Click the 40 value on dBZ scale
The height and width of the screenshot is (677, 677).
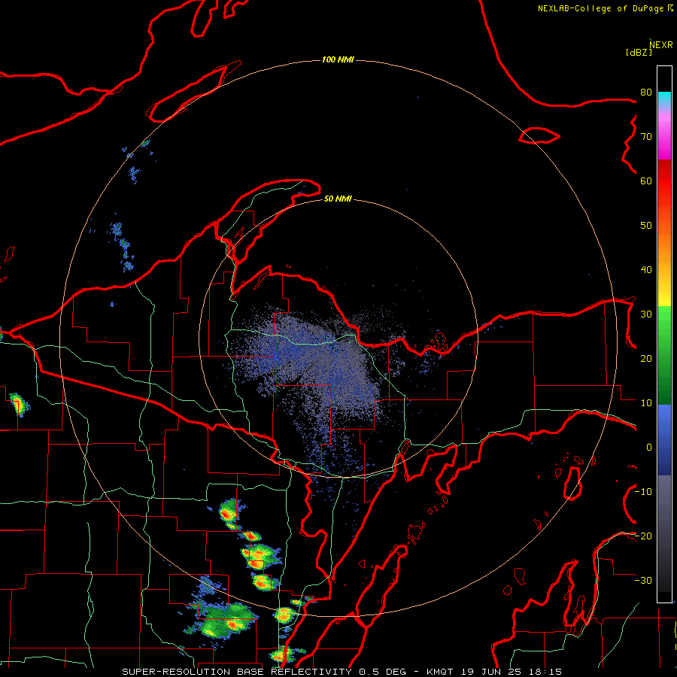point(646,270)
